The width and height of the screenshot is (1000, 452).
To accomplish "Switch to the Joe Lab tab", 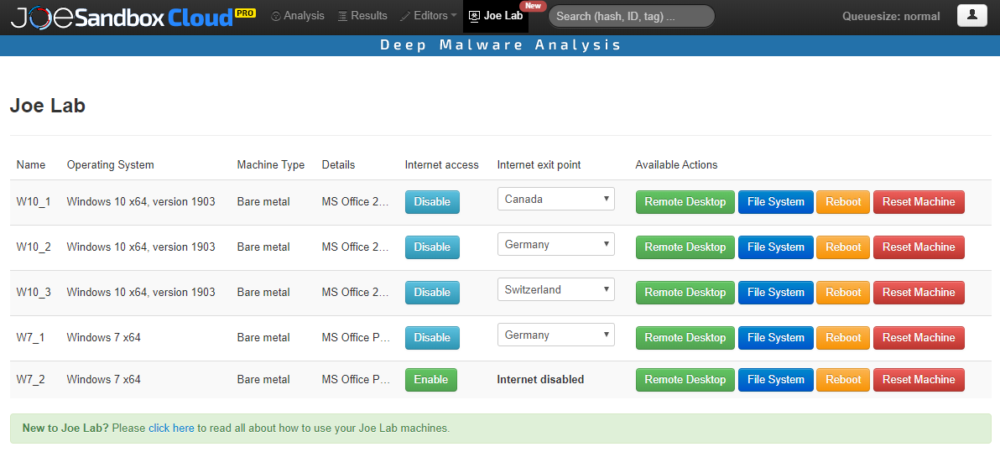I will pos(496,16).
